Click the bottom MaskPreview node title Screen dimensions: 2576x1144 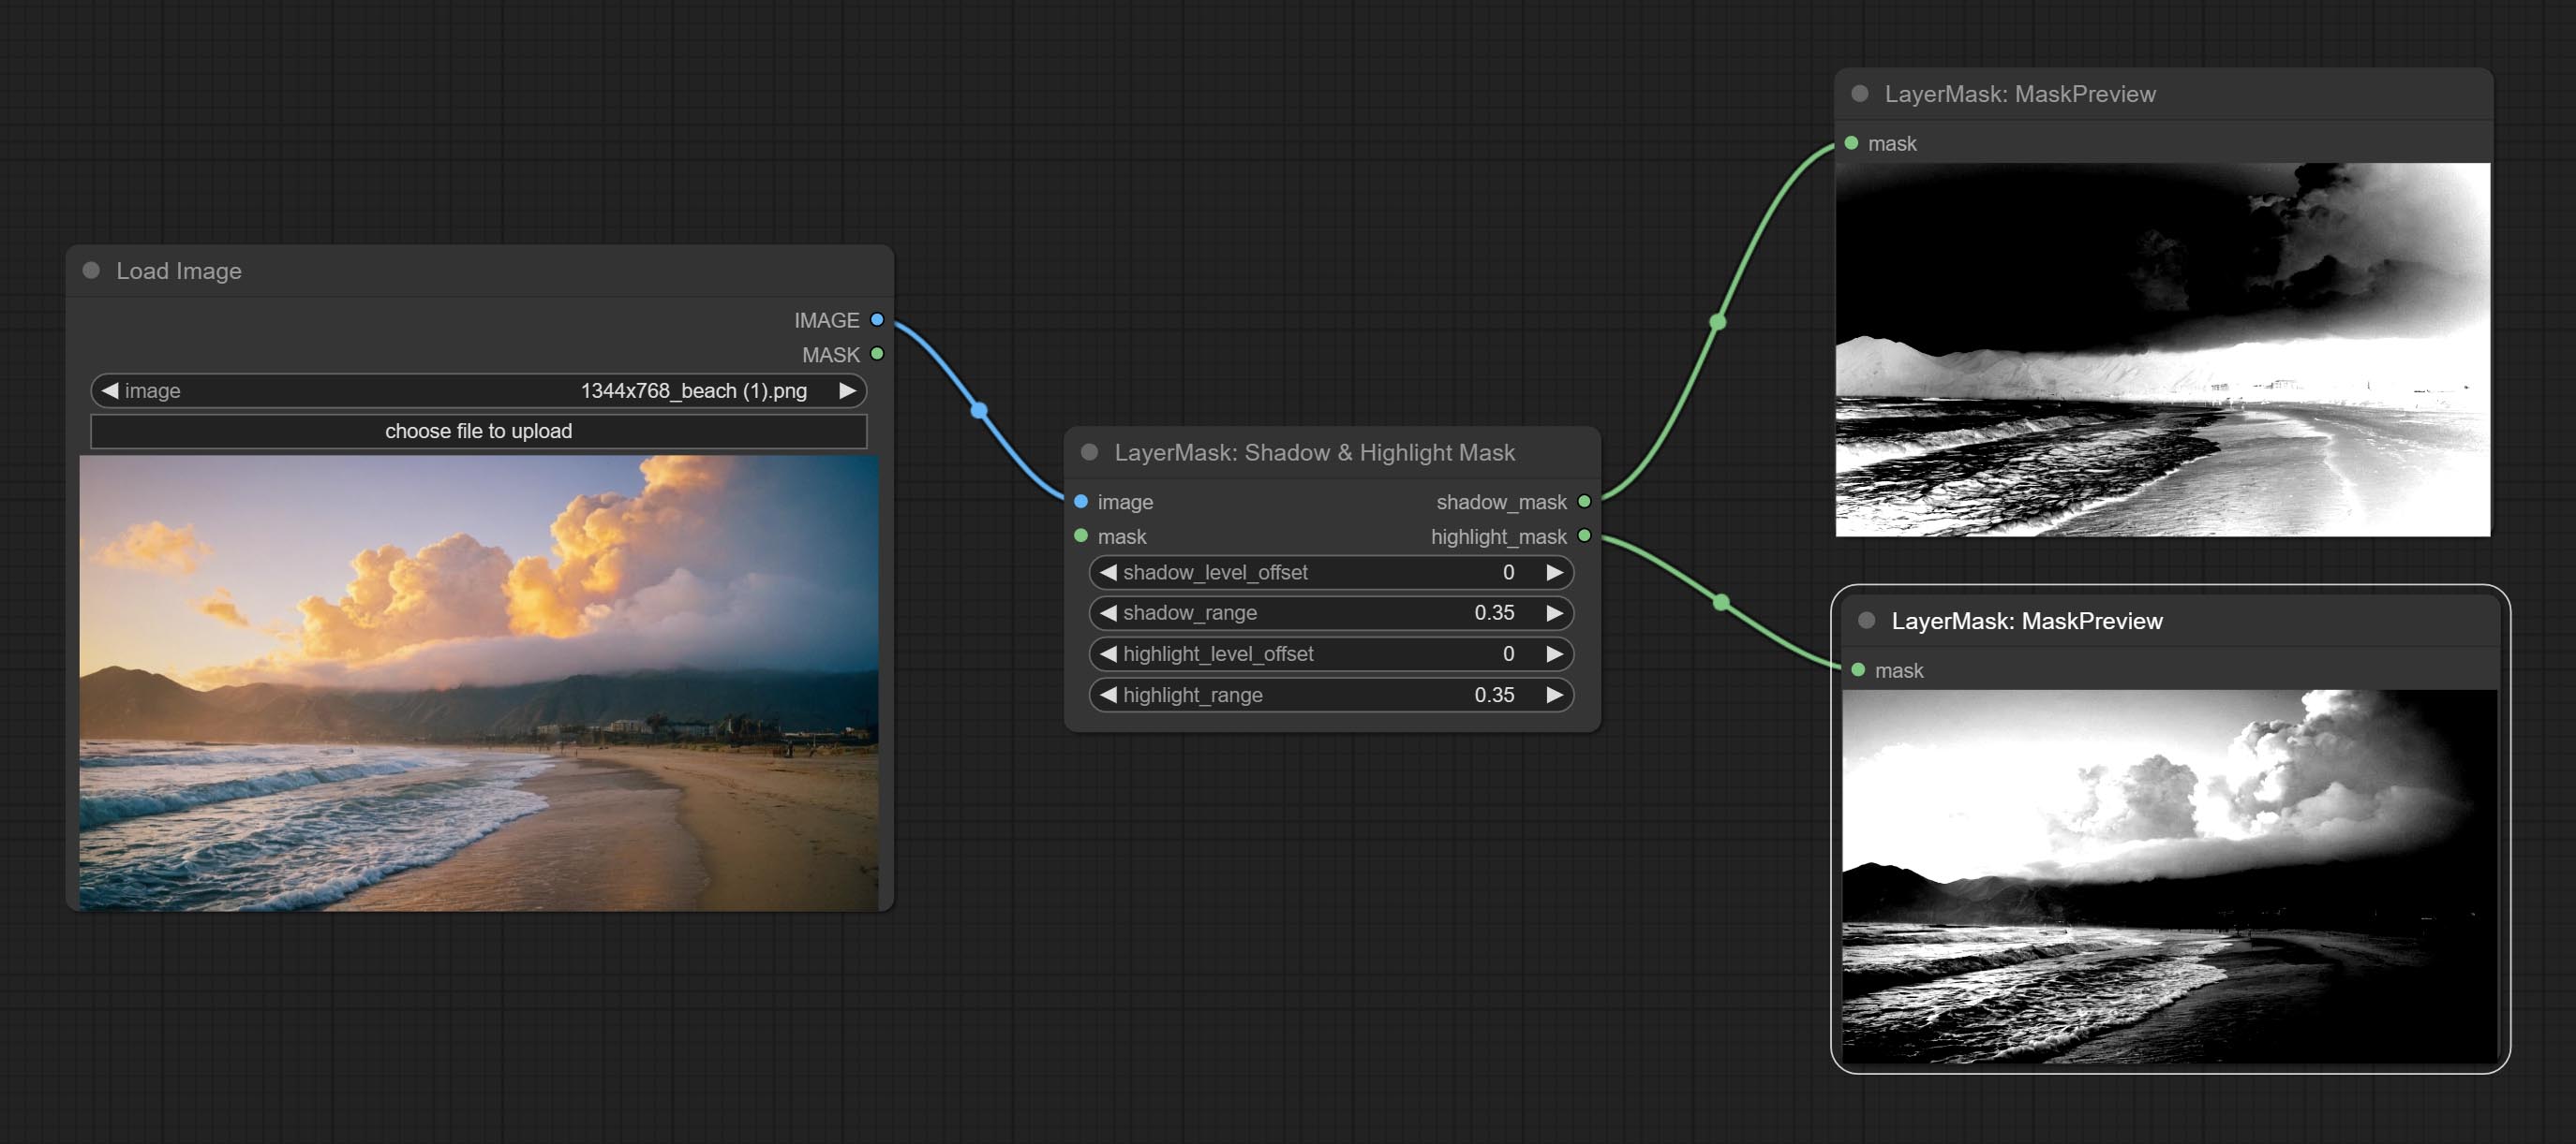point(2026,622)
